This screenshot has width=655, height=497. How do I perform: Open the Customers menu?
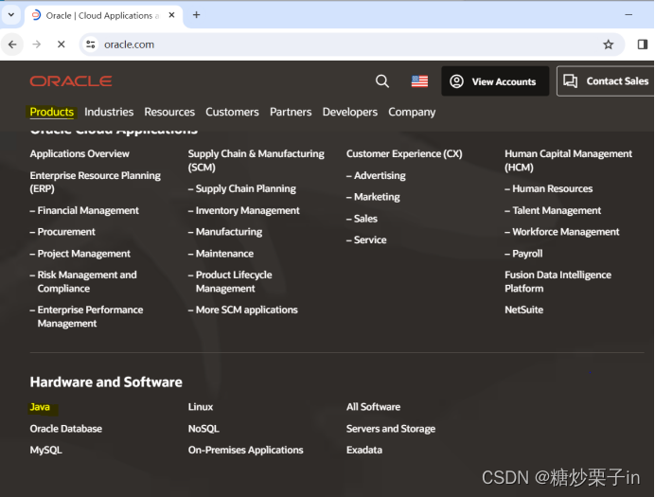point(232,112)
